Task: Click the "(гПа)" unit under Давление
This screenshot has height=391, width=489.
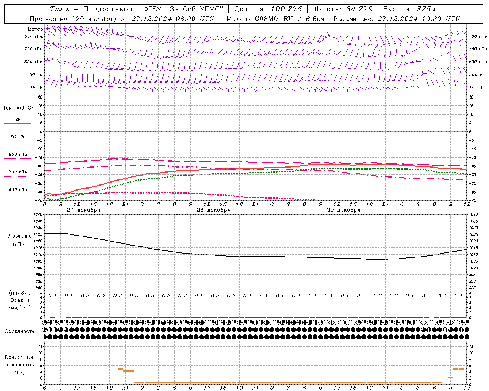Action: click(20, 245)
